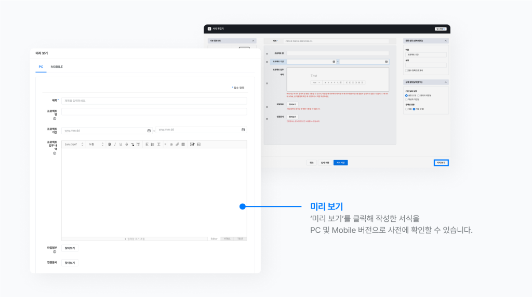Click the 취소 button in the form editor
Screen dimensions: 532x297
pos(312,163)
